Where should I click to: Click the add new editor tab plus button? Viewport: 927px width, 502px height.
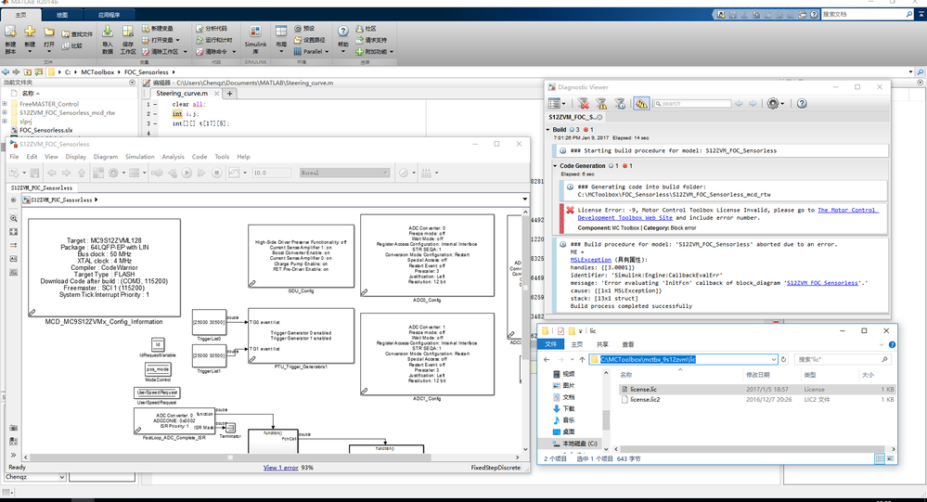click(229, 94)
